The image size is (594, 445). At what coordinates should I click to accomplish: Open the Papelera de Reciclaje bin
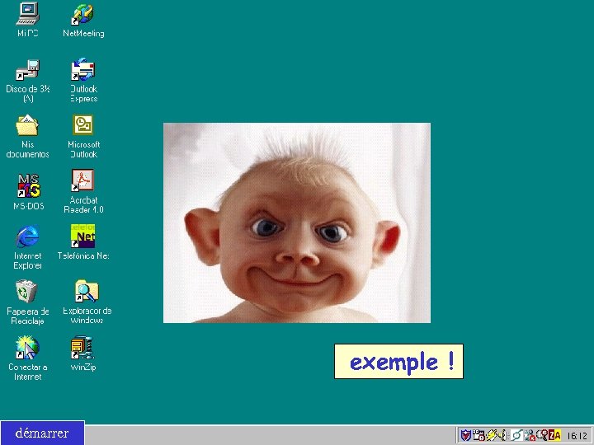pyautogui.click(x=28, y=302)
